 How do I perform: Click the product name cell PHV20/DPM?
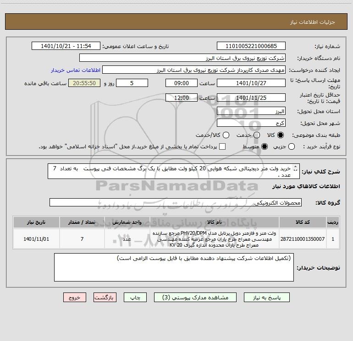[x=215, y=239]
